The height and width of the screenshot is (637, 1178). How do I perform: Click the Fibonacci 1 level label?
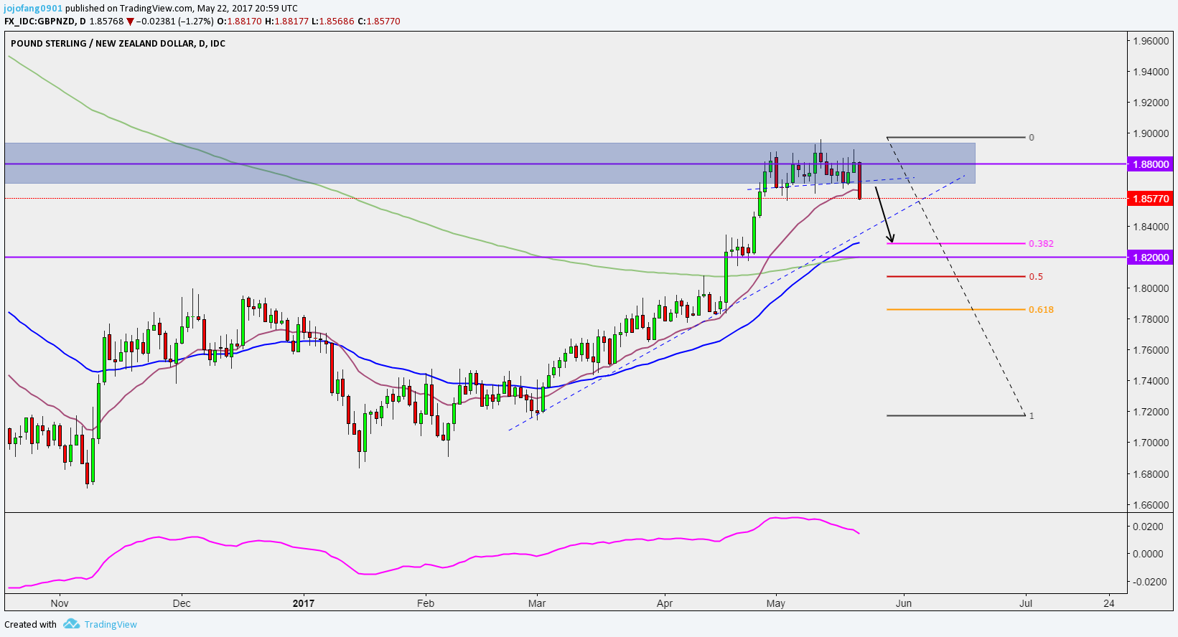tap(1032, 416)
